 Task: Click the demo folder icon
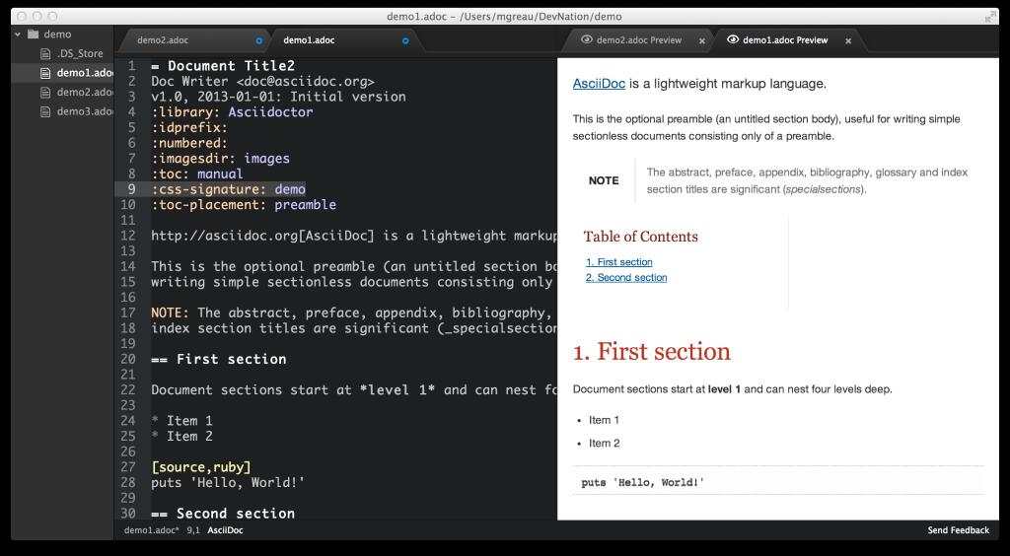[33, 35]
